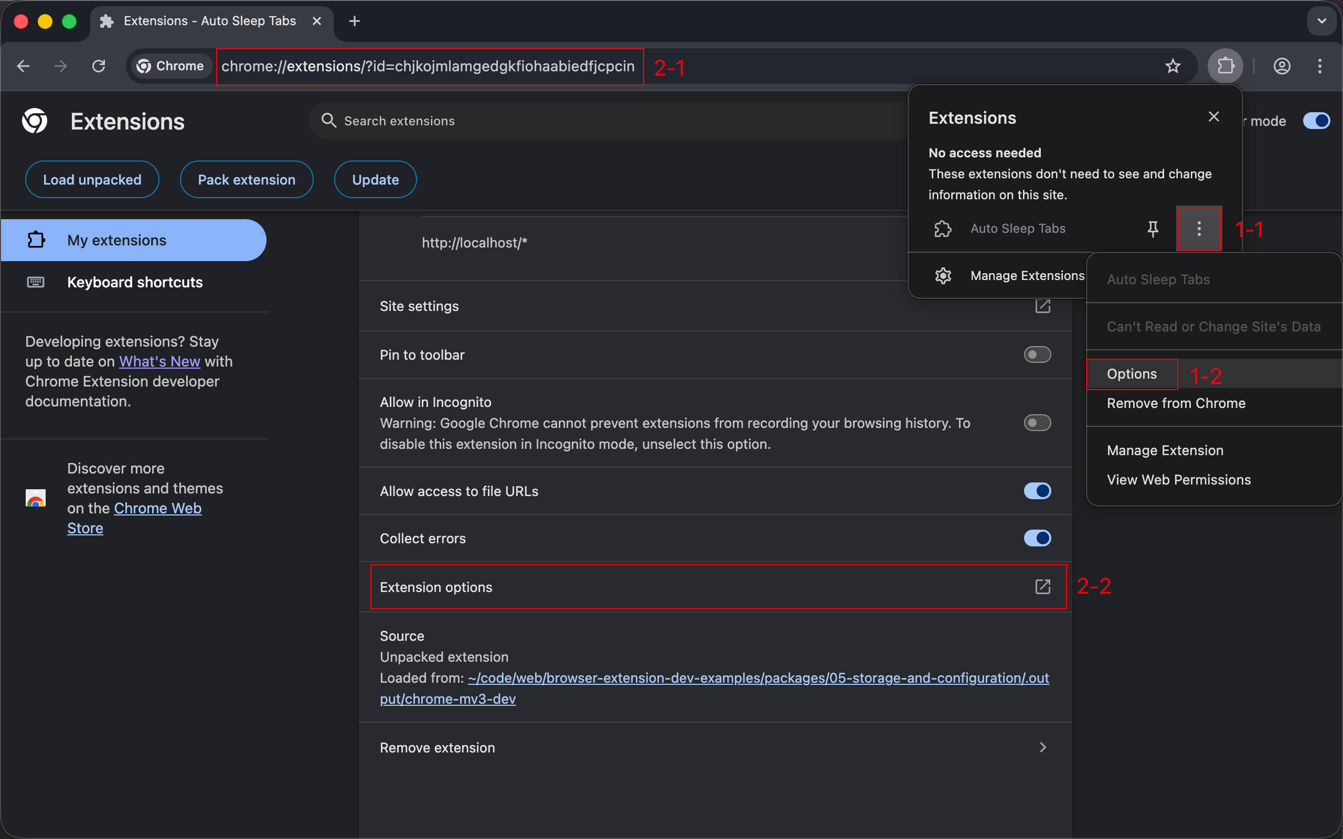Viewport: 1343px width, 839px height.
Task: Disable the Collect errors toggle
Action: pos(1037,537)
